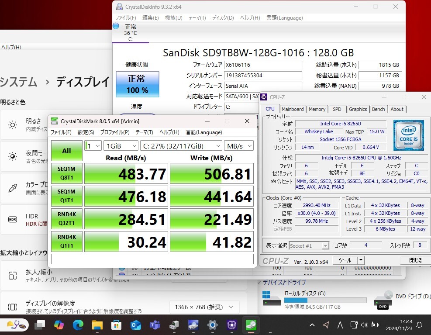
Task: Click the serial number field 191387455304
Action: coord(263,76)
